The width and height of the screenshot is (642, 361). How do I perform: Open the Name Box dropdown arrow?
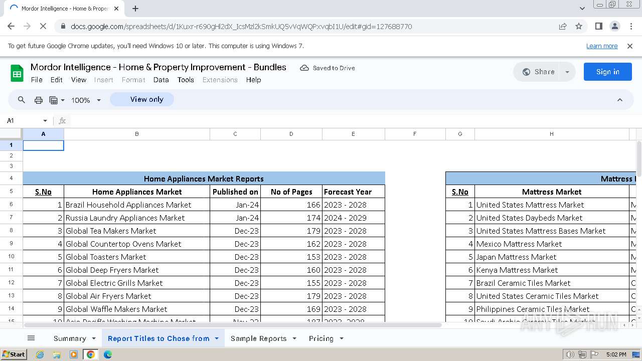(x=45, y=121)
